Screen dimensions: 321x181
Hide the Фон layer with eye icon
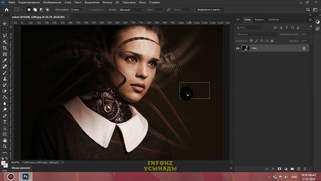click(x=238, y=48)
